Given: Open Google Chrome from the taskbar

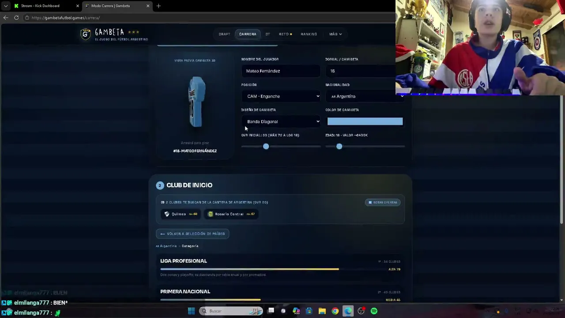Looking at the screenshot, I should (335, 311).
